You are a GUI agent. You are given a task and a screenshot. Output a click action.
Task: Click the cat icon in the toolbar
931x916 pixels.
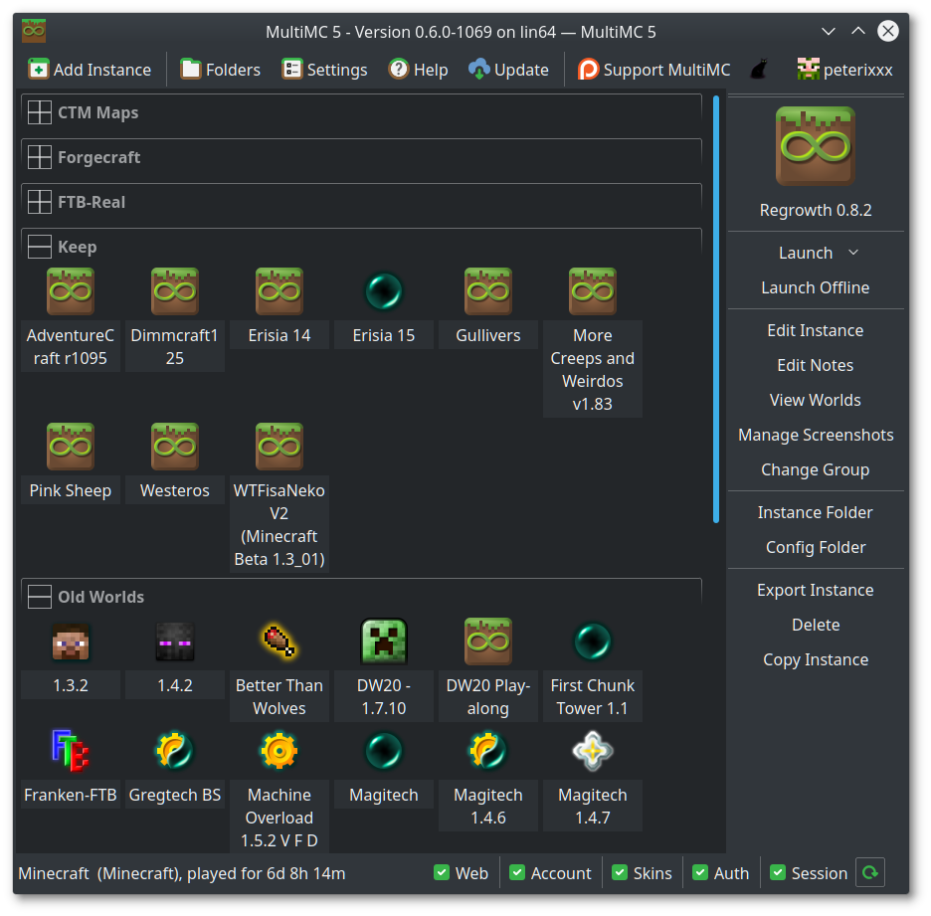pos(759,69)
